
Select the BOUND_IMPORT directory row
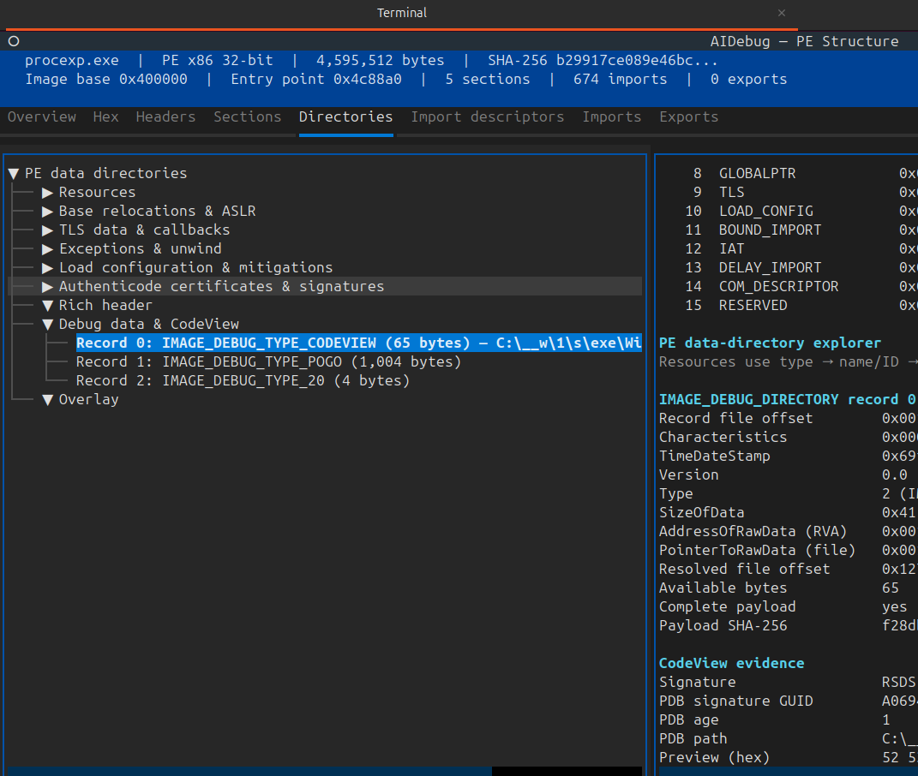(786, 230)
